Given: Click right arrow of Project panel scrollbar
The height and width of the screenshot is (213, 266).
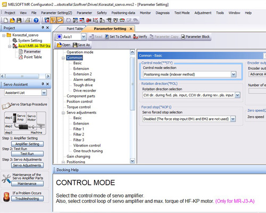Looking at the screenshot, I should point(48,76).
